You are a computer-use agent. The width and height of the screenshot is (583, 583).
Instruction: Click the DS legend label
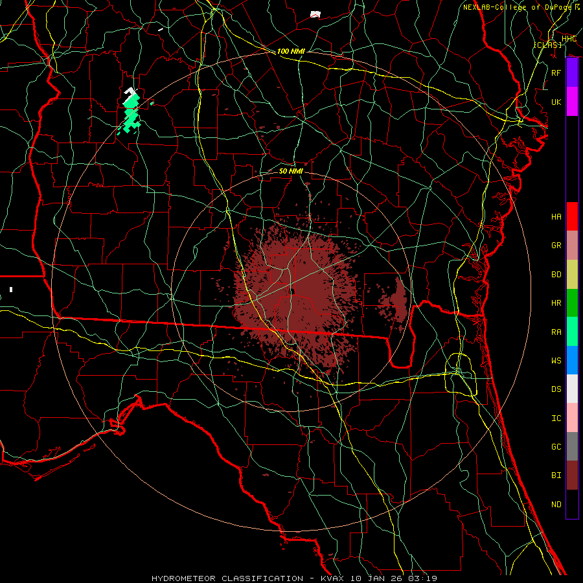click(x=556, y=389)
